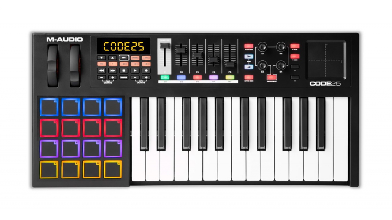Click the Bank left arrow button

(249, 67)
